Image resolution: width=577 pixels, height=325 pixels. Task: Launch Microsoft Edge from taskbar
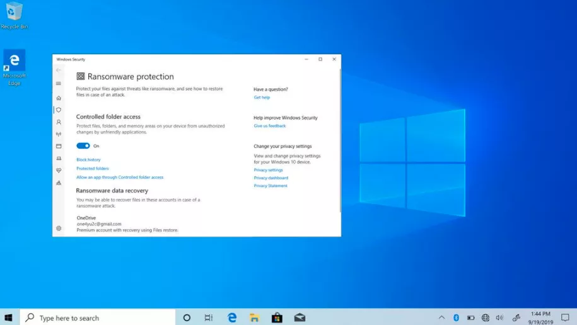point(232,317)
